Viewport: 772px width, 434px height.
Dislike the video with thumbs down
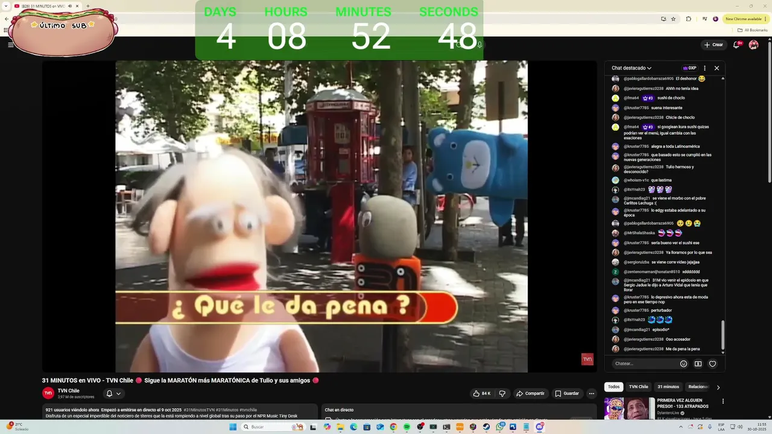coord(502,394)
